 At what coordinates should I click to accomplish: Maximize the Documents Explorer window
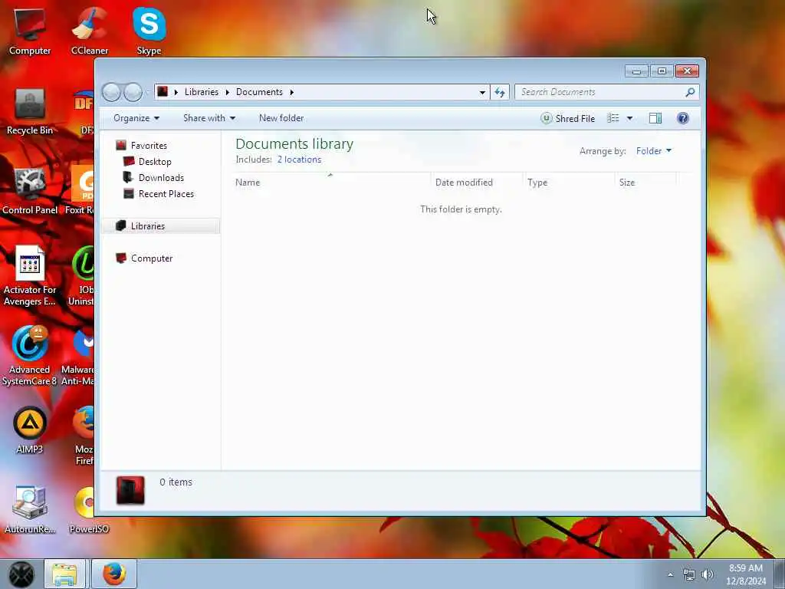[662, 71]
